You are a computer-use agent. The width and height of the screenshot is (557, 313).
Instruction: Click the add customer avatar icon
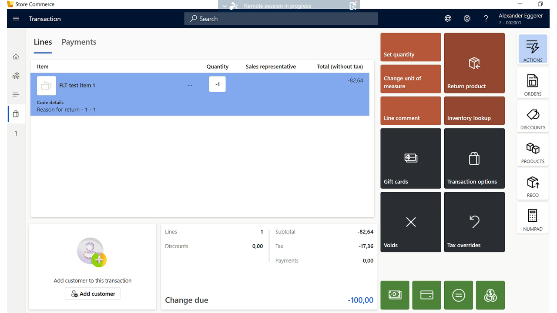[x=91, y=252]
